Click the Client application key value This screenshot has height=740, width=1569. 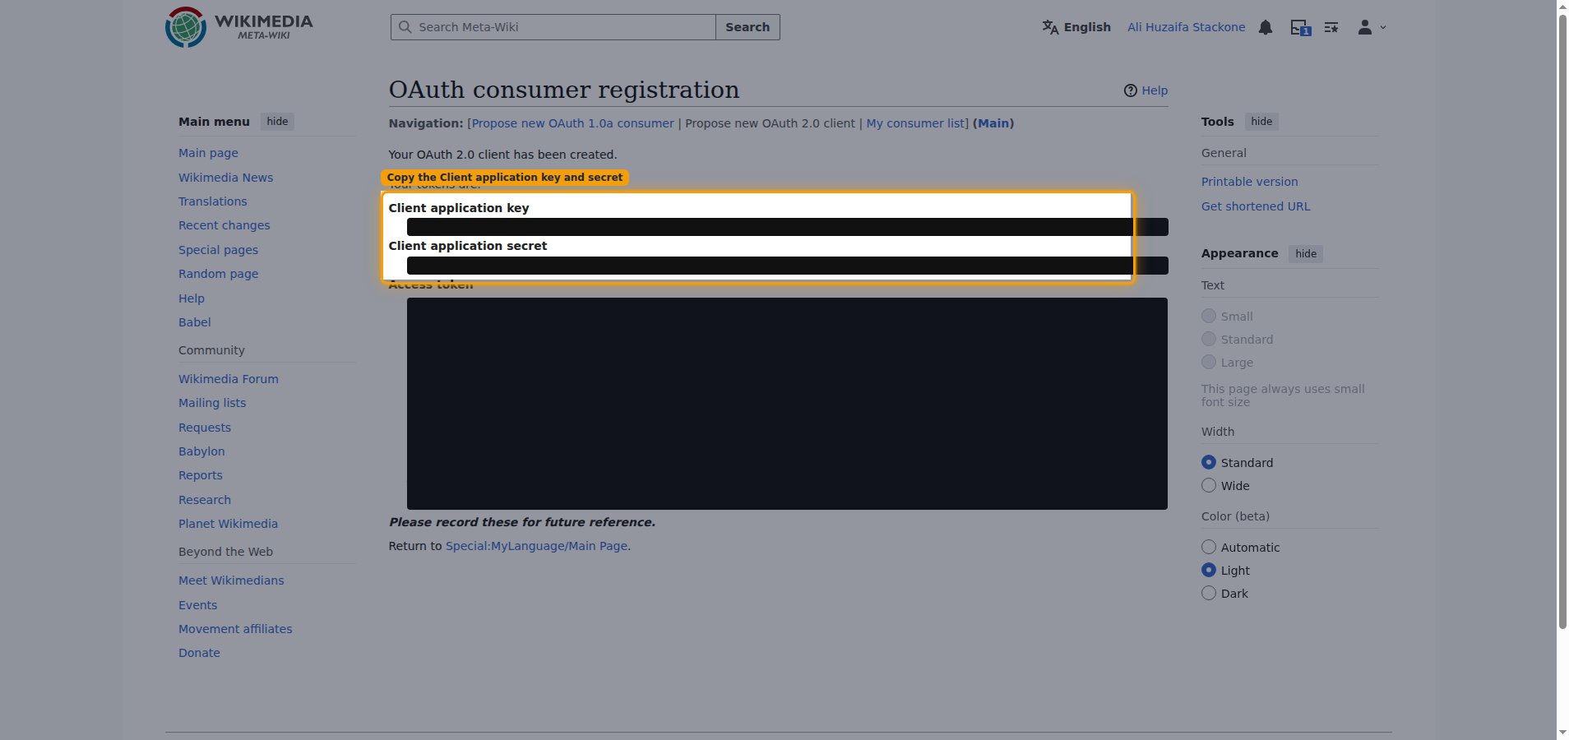787,227
